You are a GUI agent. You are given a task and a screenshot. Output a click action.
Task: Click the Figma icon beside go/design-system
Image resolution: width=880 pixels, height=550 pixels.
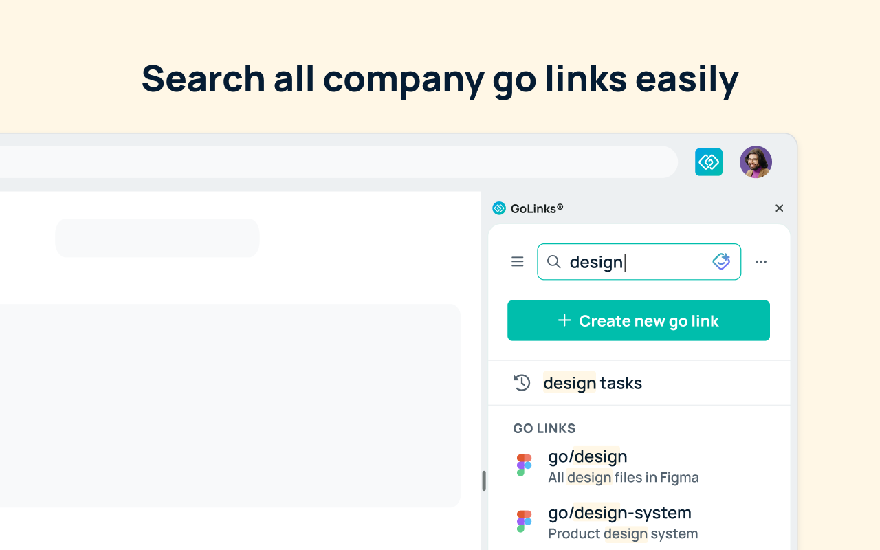pos(525,522)
